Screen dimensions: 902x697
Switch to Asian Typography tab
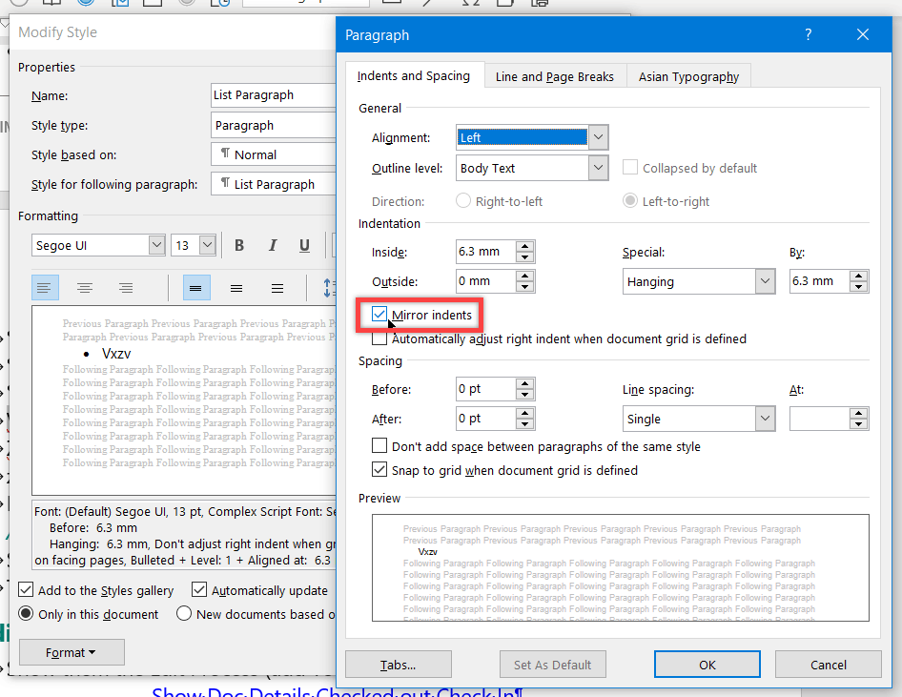pos(688,76)
